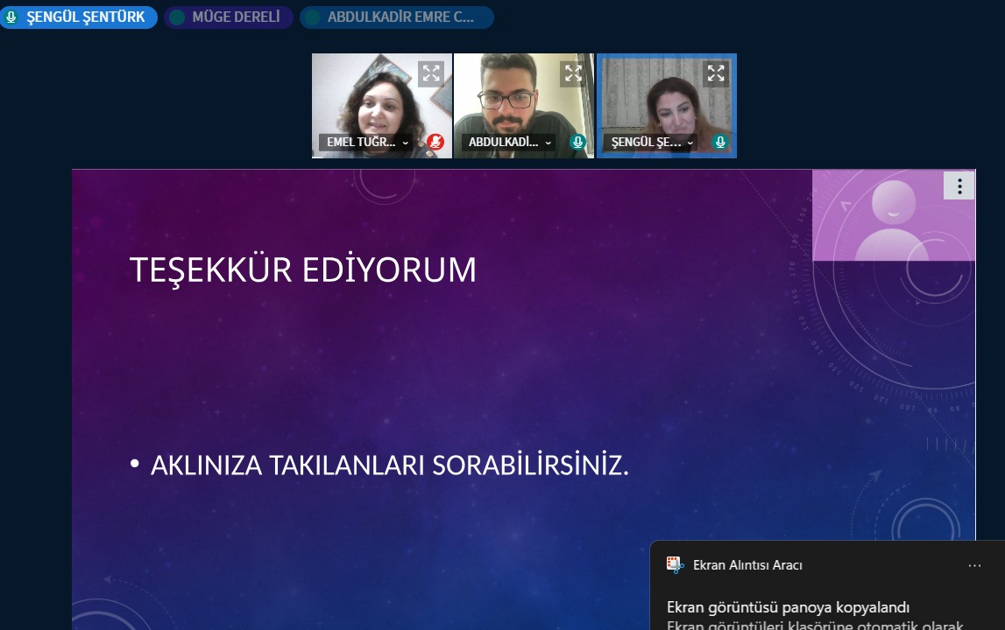Open the notification's three-dot more options
Viewport: 1005px width, 630px height.
tap(974, 566)
